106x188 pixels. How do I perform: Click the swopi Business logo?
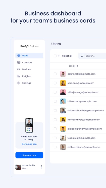tap(29, 46)
